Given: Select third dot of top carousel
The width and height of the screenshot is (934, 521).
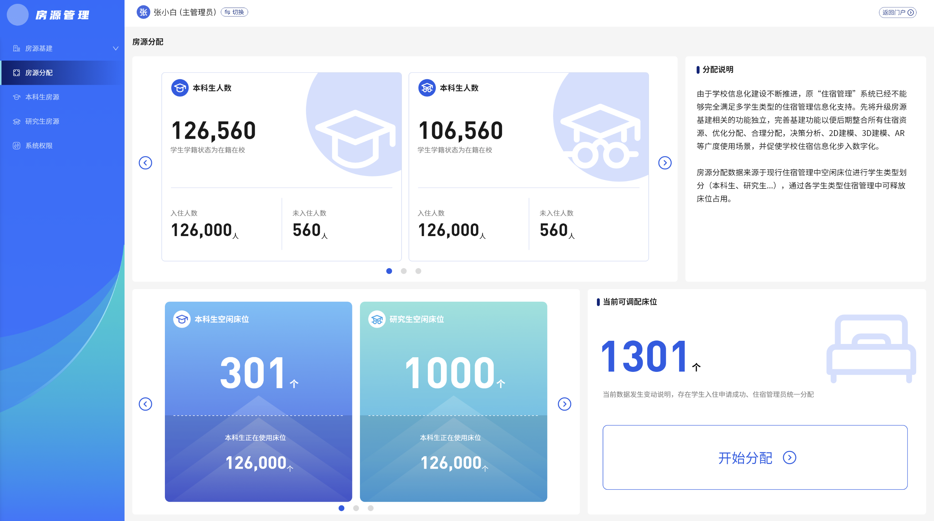Looking at the screenshot, I should (418, 271).
